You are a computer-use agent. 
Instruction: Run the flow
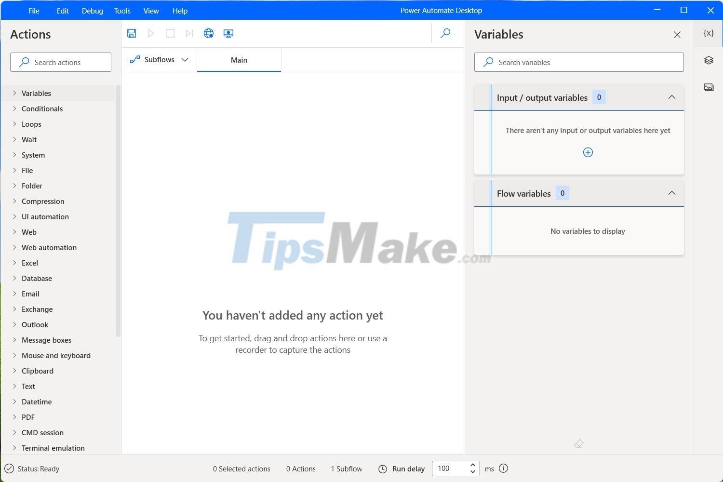(x=151, y=33)
